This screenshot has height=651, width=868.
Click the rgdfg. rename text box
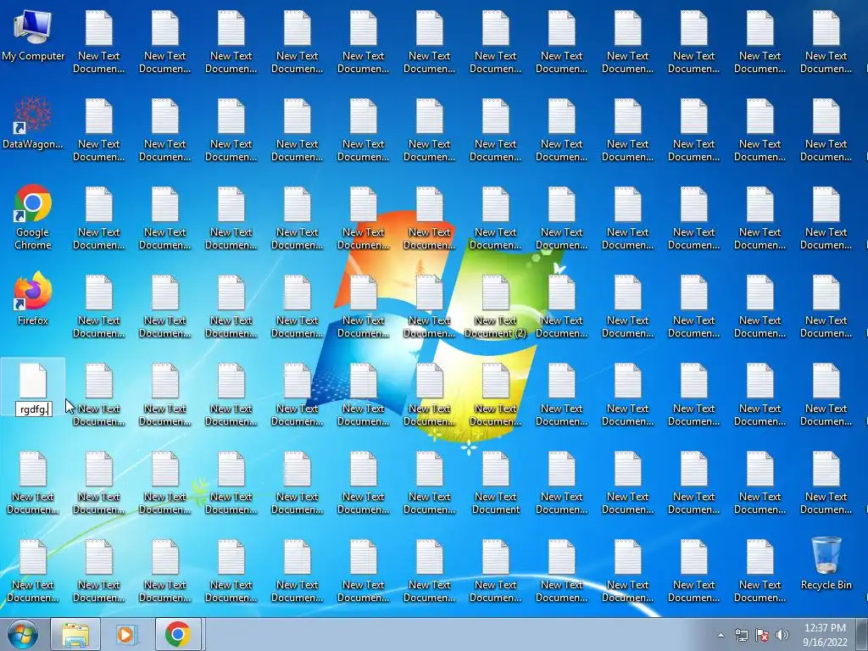(34, 409)
